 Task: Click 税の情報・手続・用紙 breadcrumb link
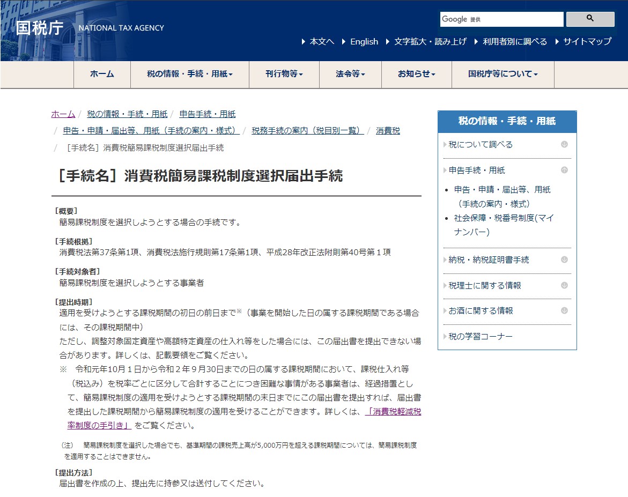(127, 114)
